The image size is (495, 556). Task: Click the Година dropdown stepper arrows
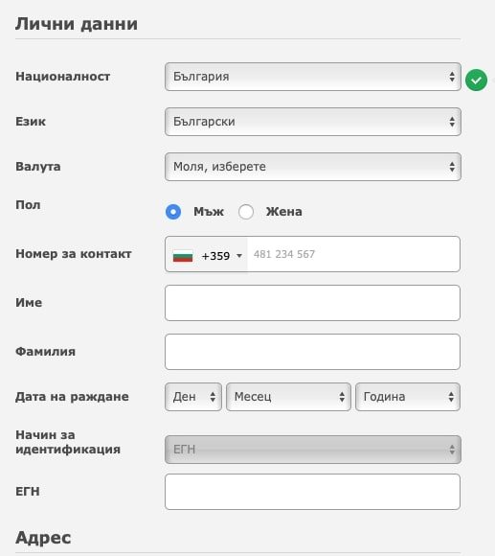click(451, 397)
